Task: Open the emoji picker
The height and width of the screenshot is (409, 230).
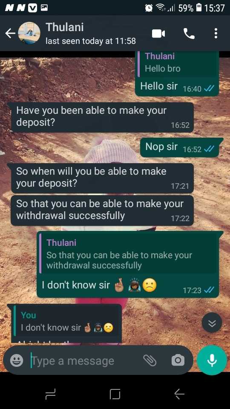Action: (17, 361)
